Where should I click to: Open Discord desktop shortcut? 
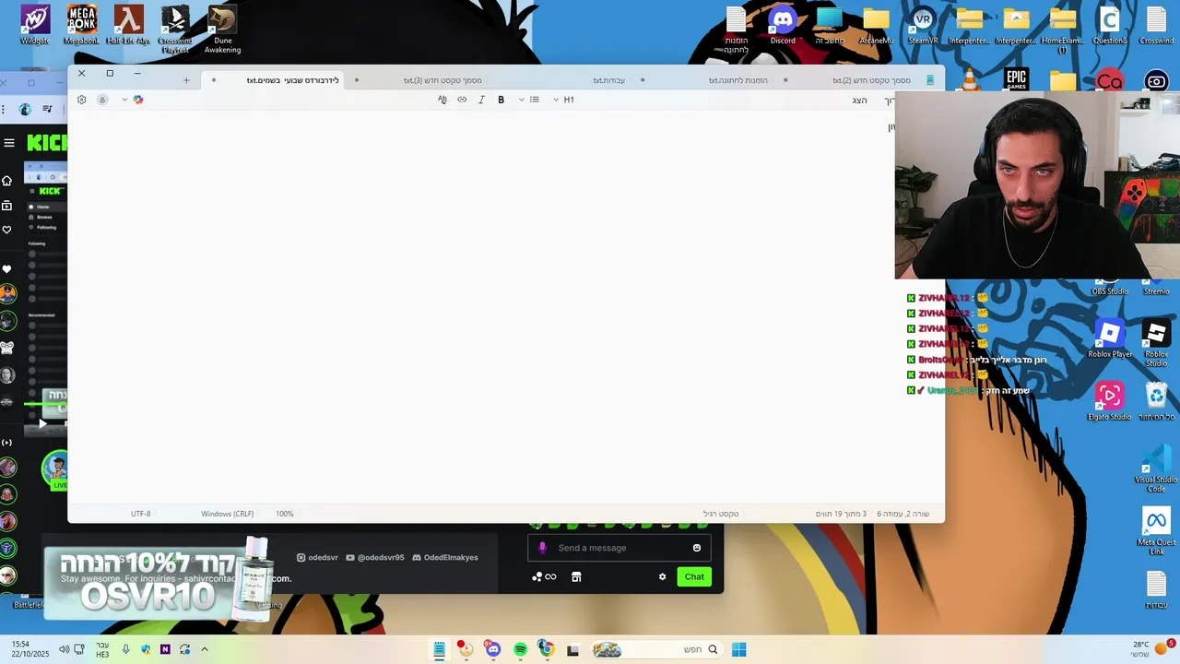click(783, 25)
